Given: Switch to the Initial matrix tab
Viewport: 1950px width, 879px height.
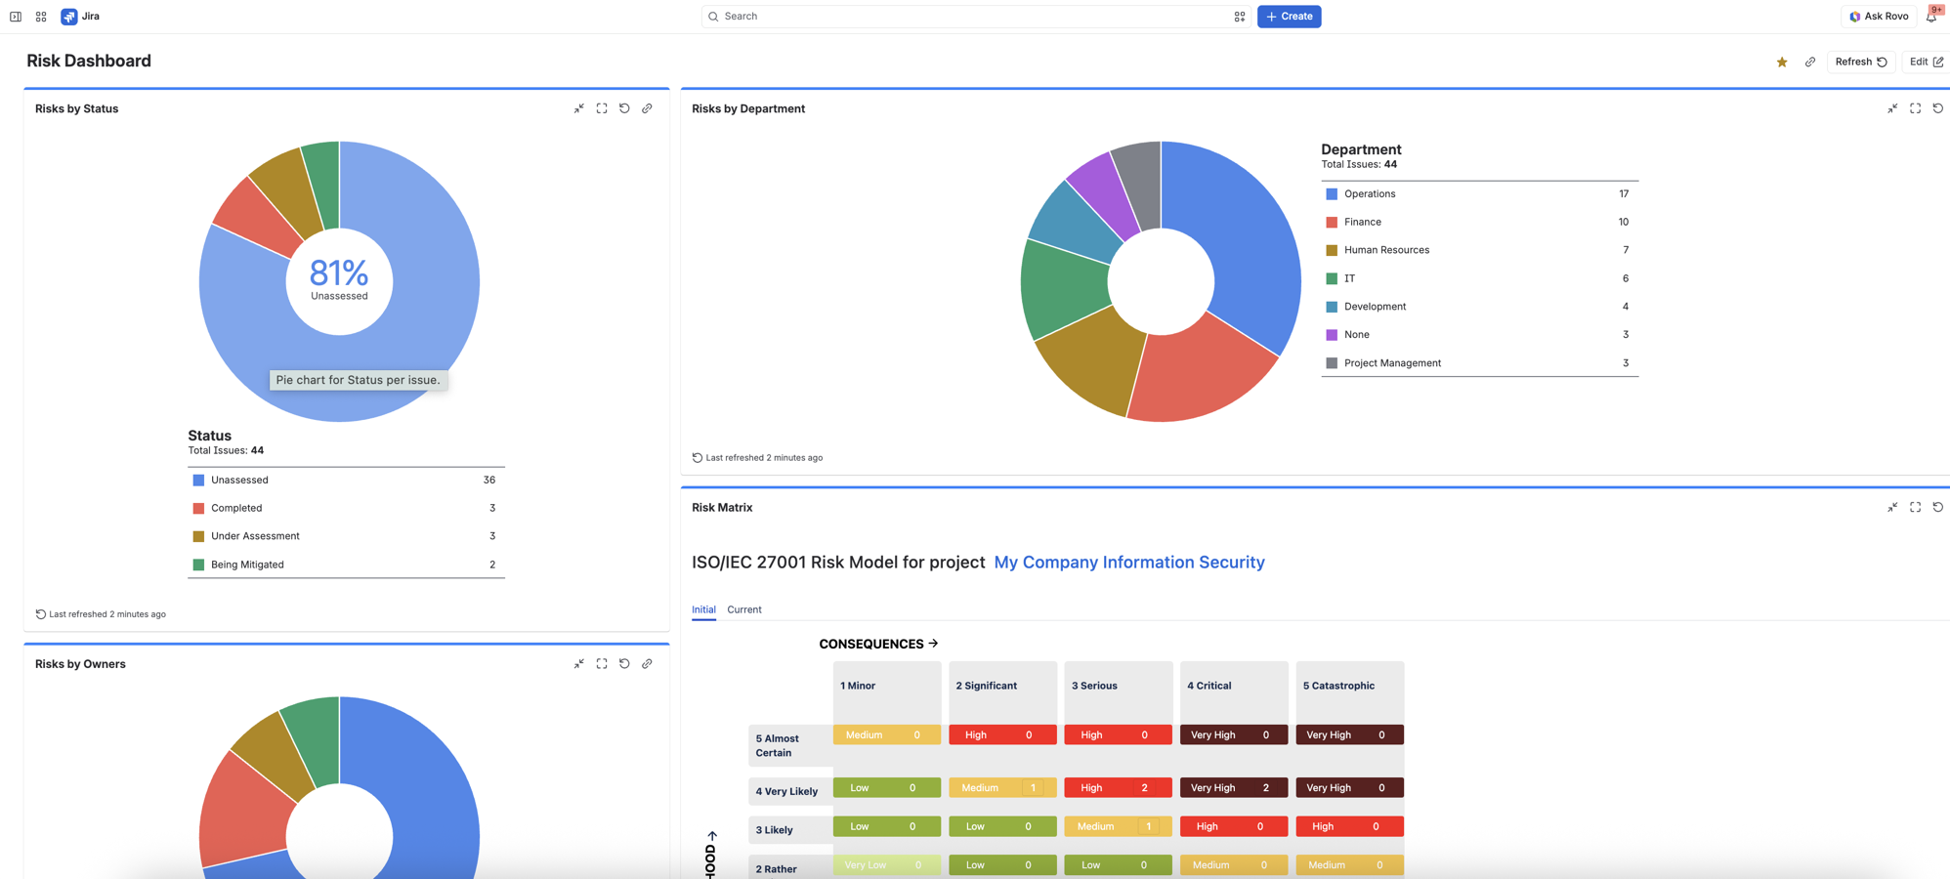Looking at the screenshot, I should click(x=703, y=609).
